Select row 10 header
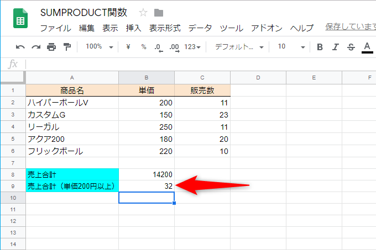This screenshot has height=250, width=376. [x=13, y=198]
